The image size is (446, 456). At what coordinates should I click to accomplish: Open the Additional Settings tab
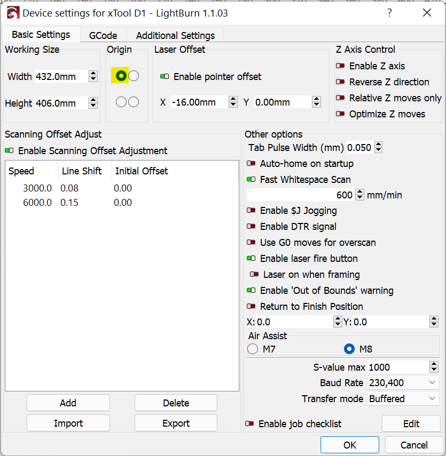point(175,35)
